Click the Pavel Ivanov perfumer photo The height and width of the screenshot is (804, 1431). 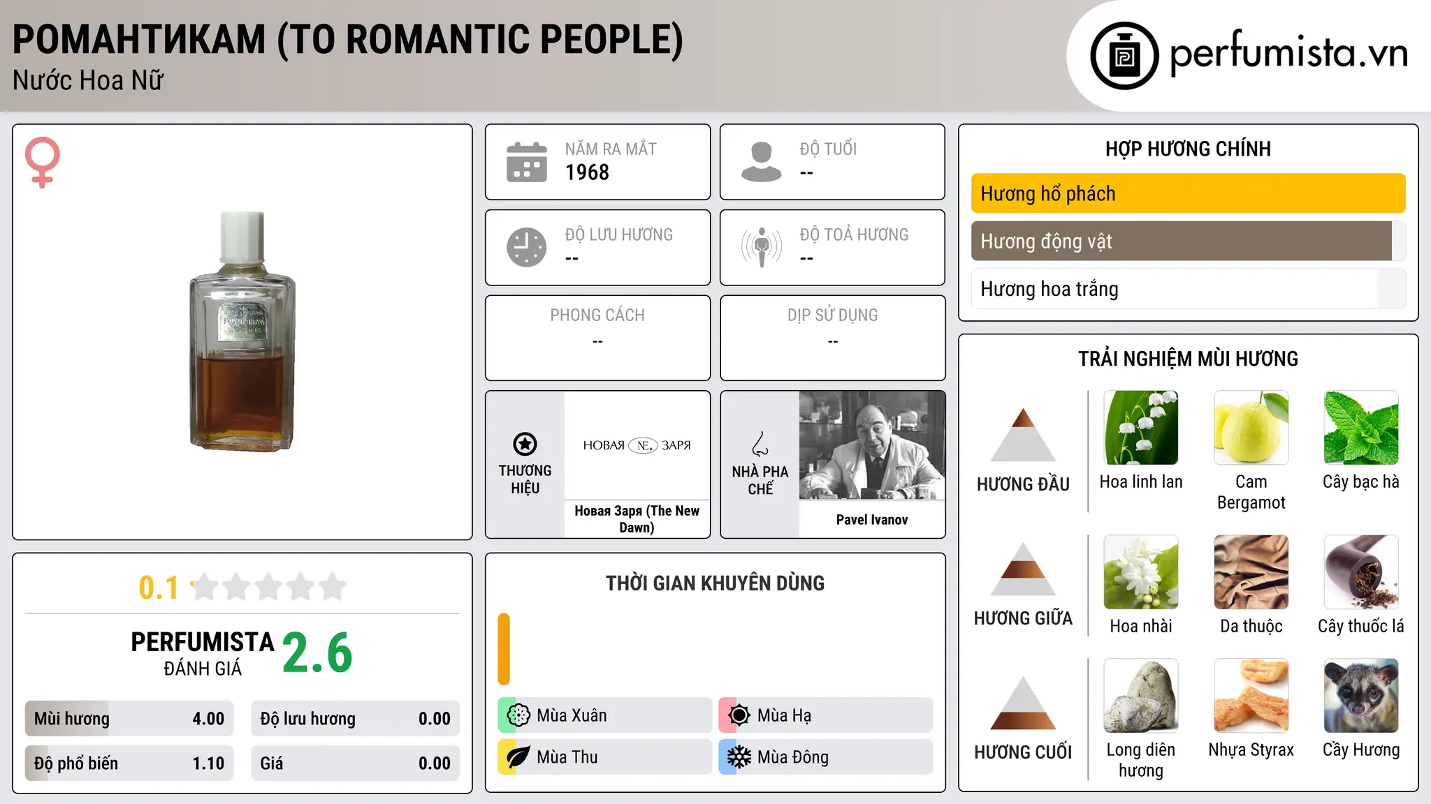pyautogui.click(x=872, y=445)
